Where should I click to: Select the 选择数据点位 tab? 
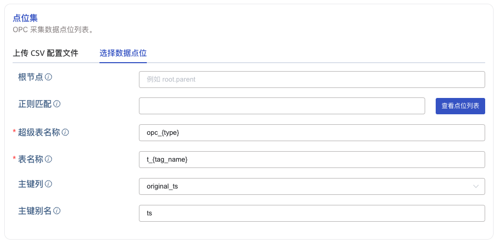tap(123, 53)
